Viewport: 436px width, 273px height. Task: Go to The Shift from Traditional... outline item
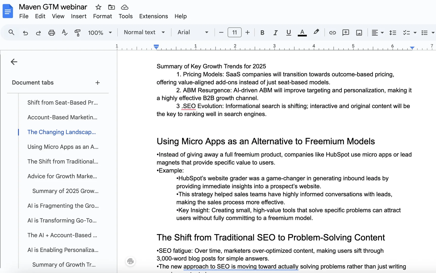pyautogui.click(x=63, y=162)
